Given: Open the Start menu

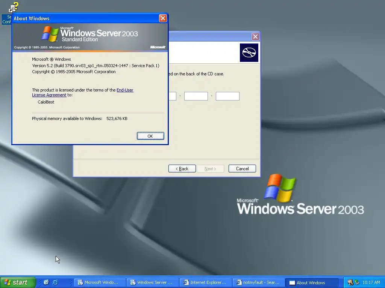Looking at the screenshot, I should [18, 282].
